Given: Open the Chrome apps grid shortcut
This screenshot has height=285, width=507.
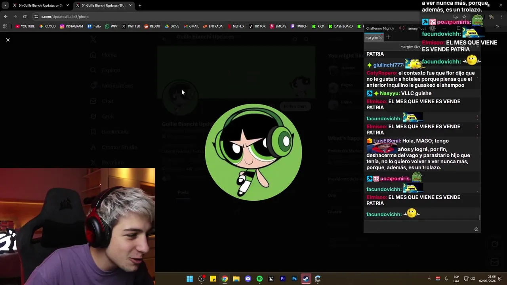Looking at the screenshot, I should pos(5,27).
